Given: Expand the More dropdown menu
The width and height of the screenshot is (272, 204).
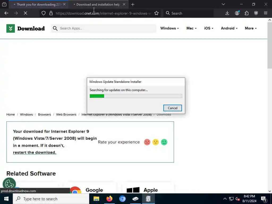Looking at the screenshot, I should (x=251, y=28).
